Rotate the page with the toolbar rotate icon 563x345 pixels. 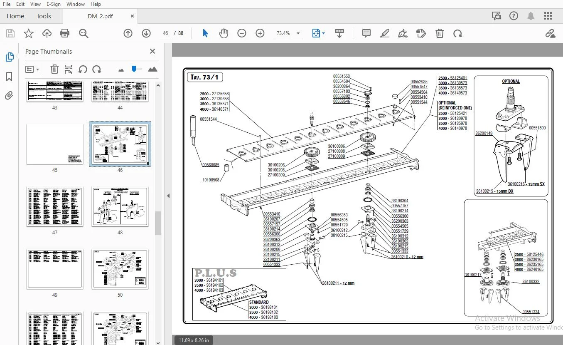click(458, 33)
